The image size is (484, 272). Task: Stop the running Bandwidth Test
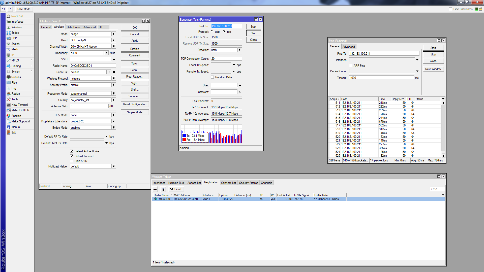253,33
